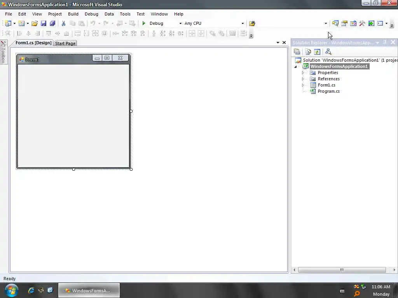Close the Solution Explorer panel
Screen dimensions: 398x298
click(x=393, y=42)
